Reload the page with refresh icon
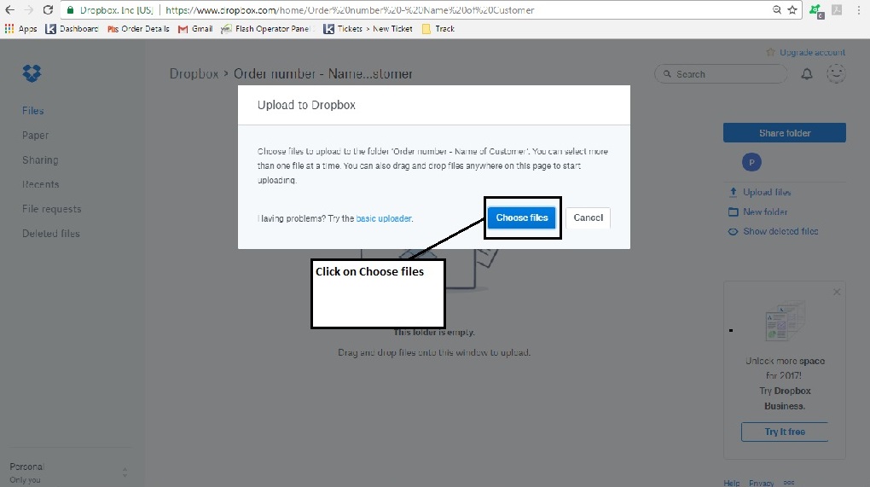The height and width of the screenshot is (487, 870). pyautogui.click(x=48, y=10)
